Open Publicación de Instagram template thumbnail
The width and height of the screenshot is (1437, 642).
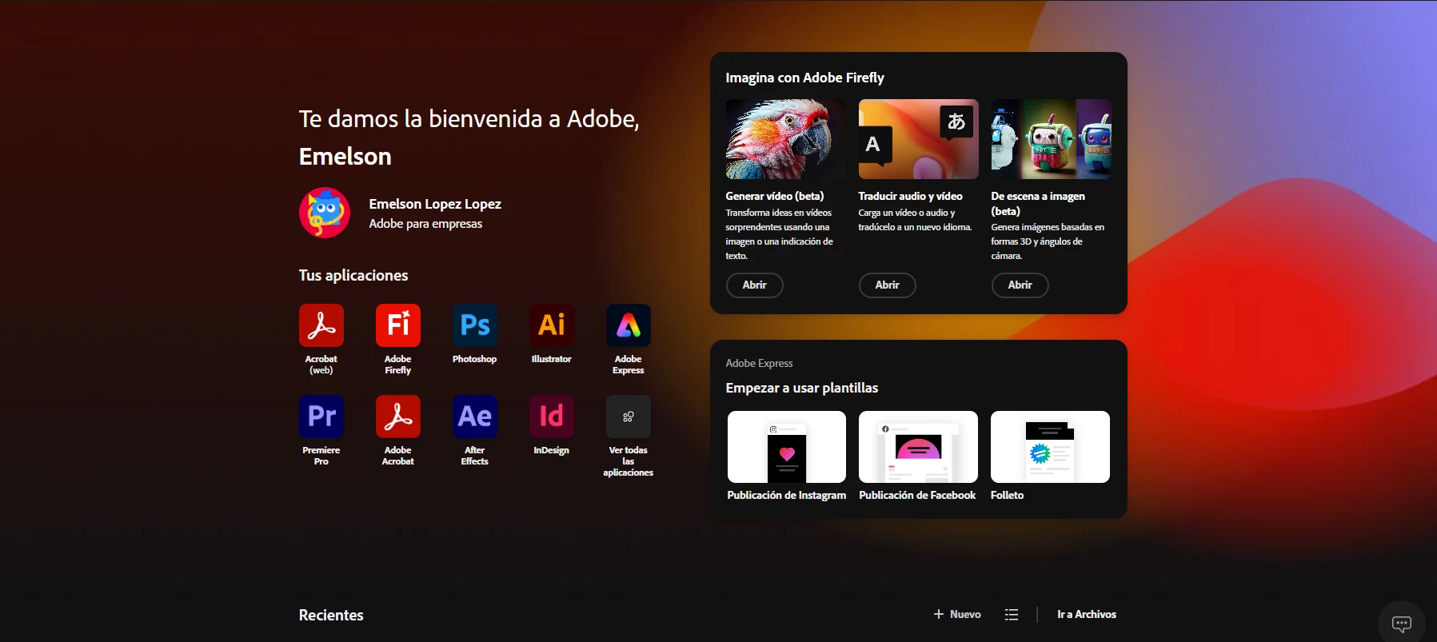point(787,447)
